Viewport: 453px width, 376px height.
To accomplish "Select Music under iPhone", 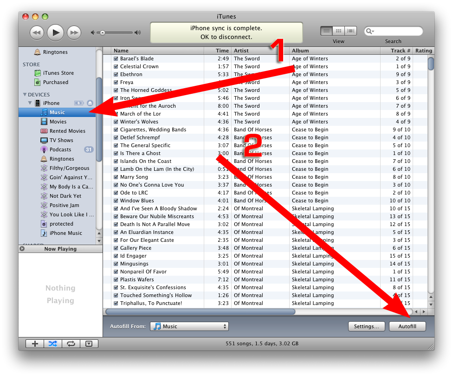I will coord(57,112).
